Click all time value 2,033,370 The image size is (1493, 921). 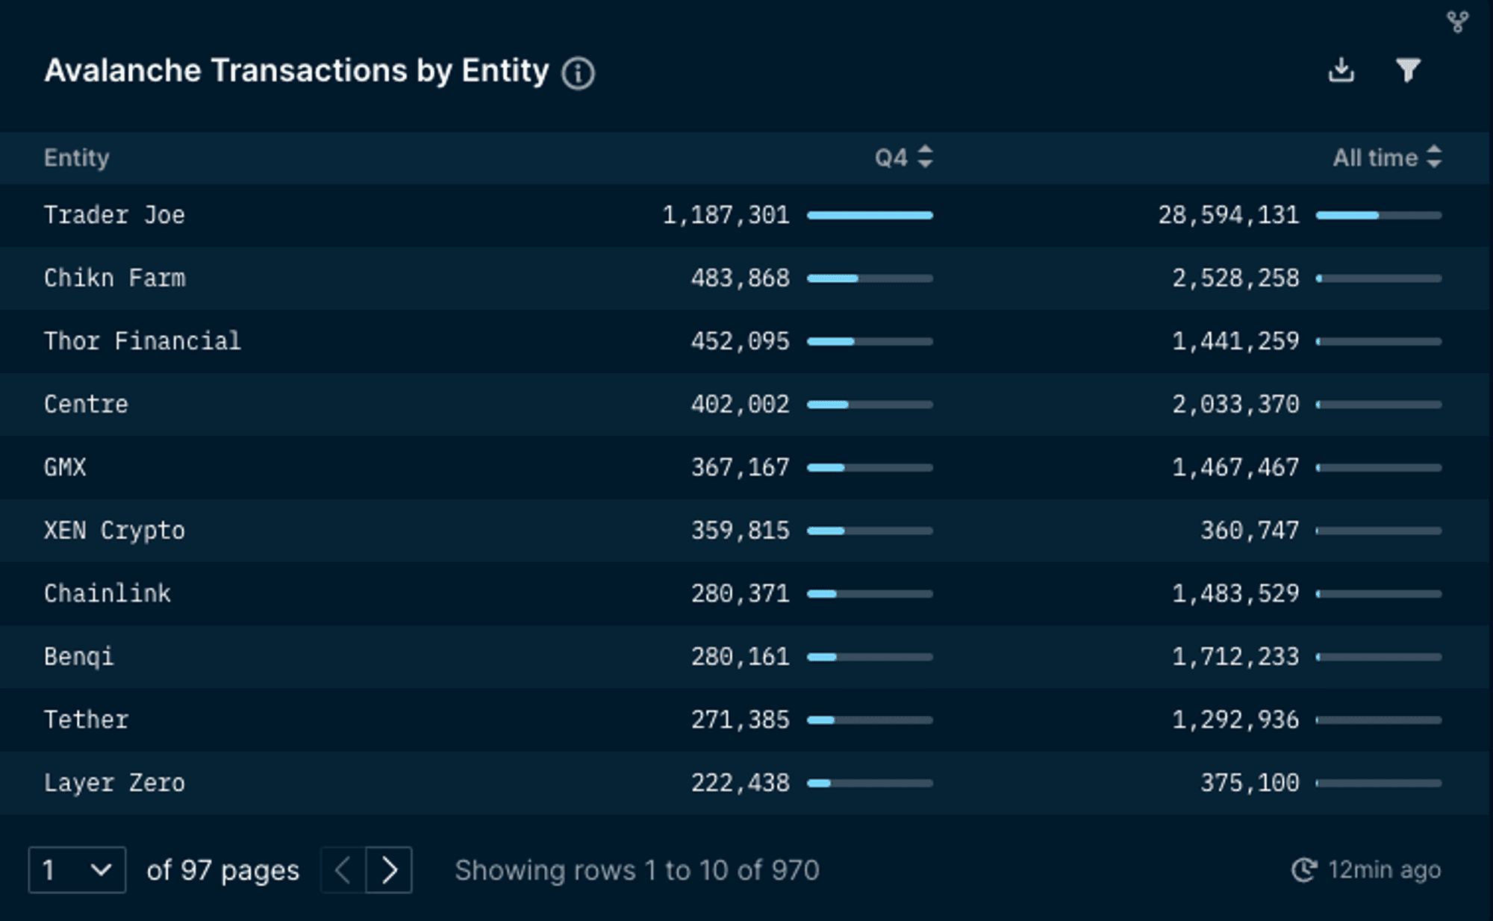click(x=1235, y=405)
